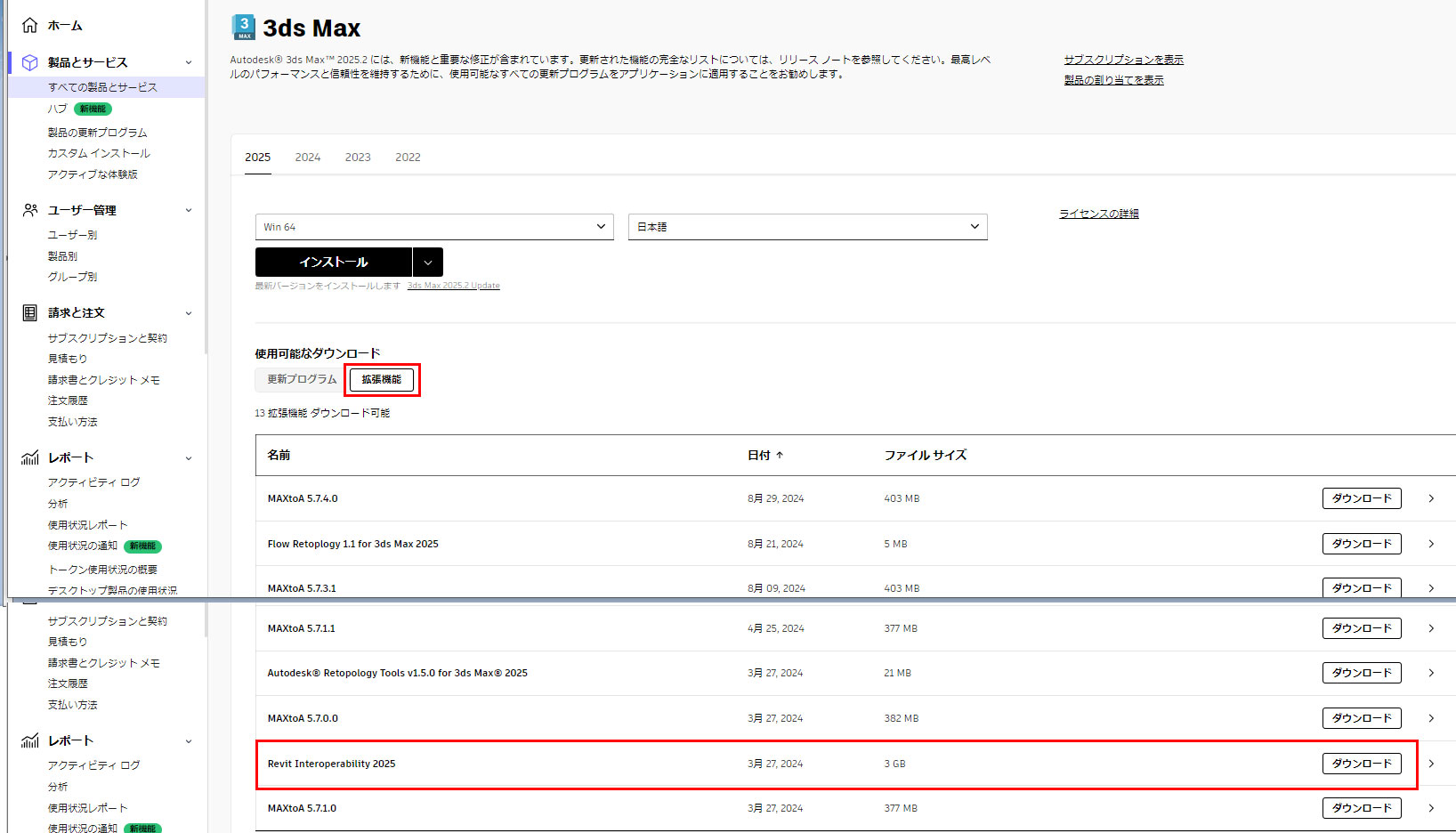
Task: Click the Revit Interoperability 2025 row name
Action: (x=331, y=764)
